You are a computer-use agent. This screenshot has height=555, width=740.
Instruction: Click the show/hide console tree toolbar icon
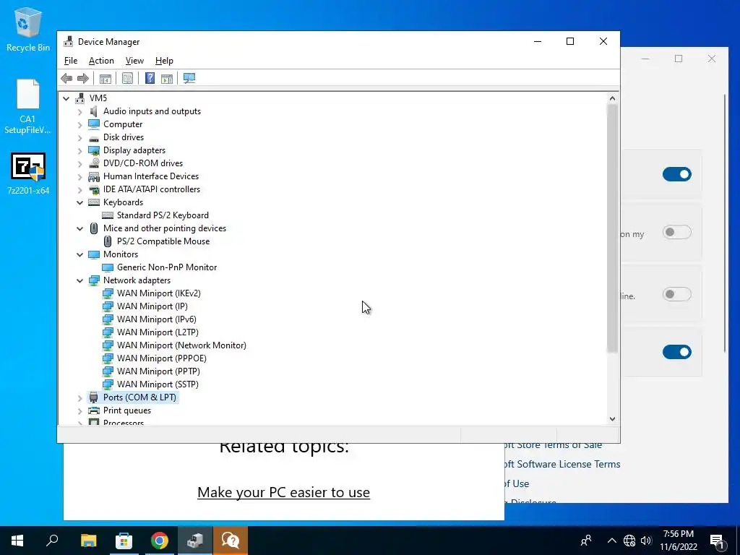click(106, 78)
